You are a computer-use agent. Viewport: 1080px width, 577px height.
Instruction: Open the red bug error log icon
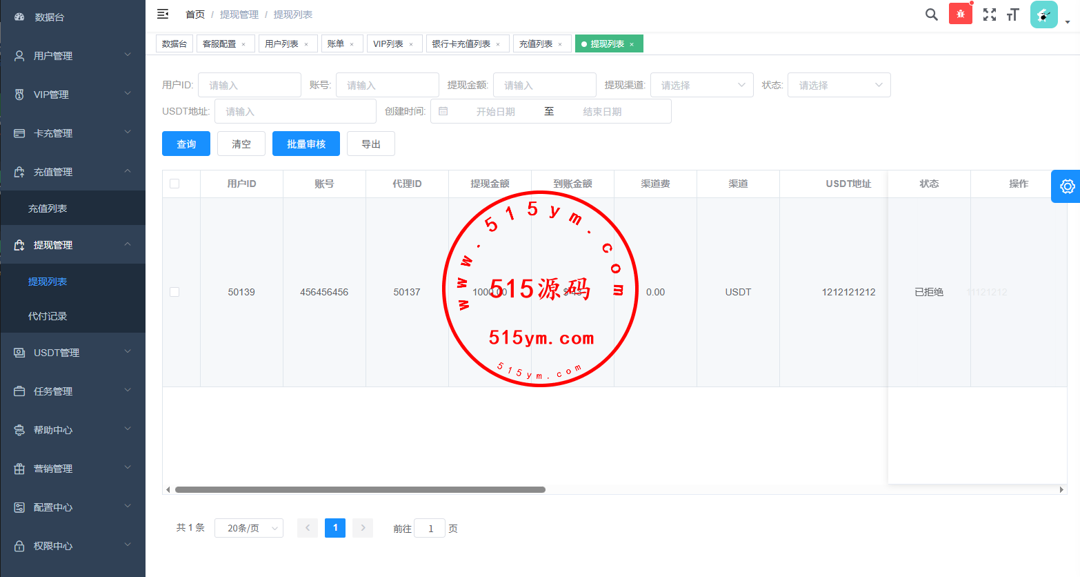[x=960, y=14]
